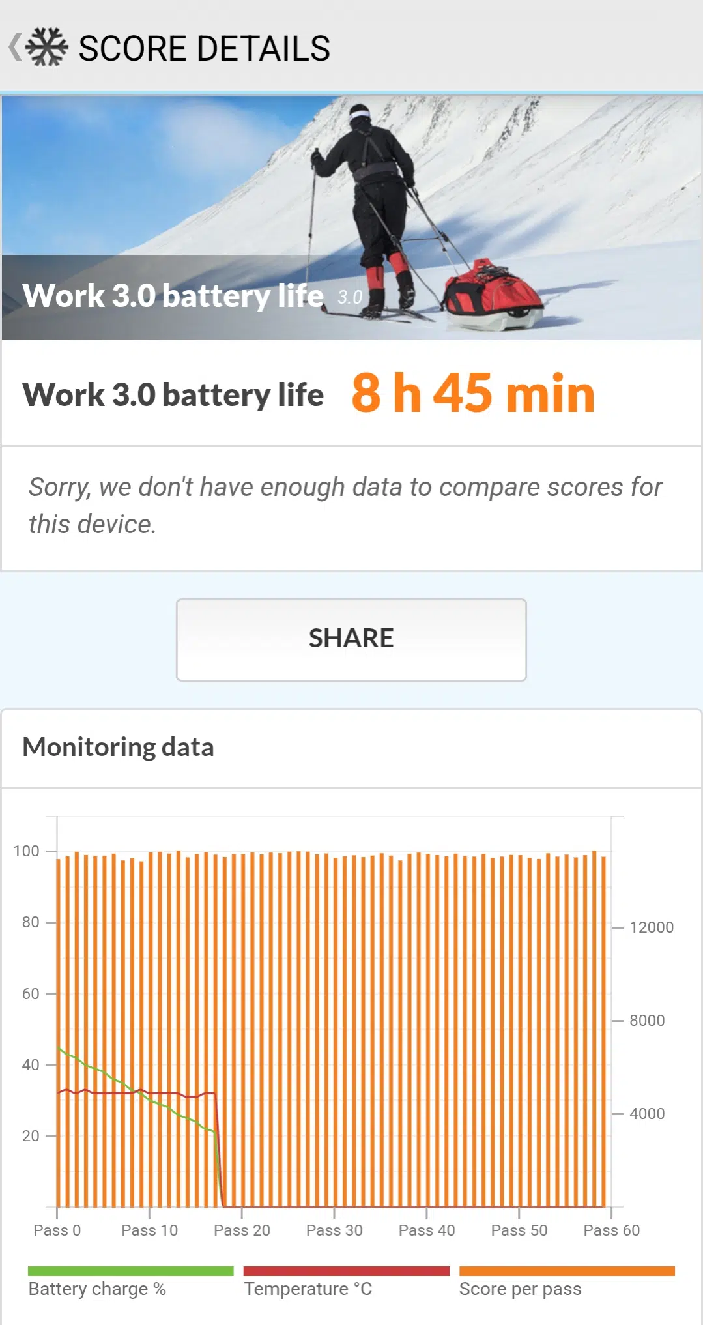The width and height of the screenshot is (703, 1325).
Task: Tap the green Battery charge % swatch
Action: coord(130,1271)
